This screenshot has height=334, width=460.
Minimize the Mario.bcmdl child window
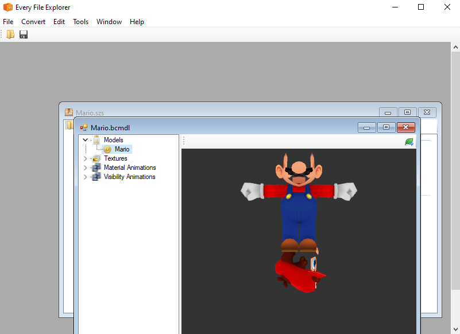click(367, 127)
